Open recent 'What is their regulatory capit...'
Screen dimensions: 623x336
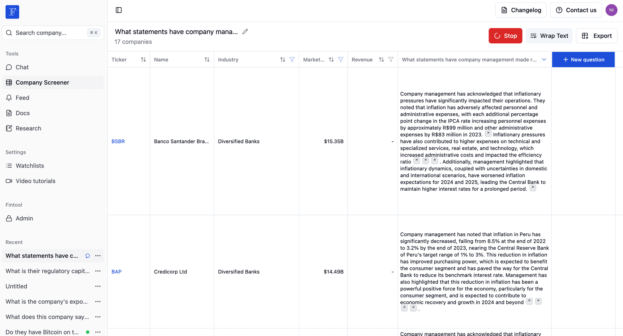48,271
